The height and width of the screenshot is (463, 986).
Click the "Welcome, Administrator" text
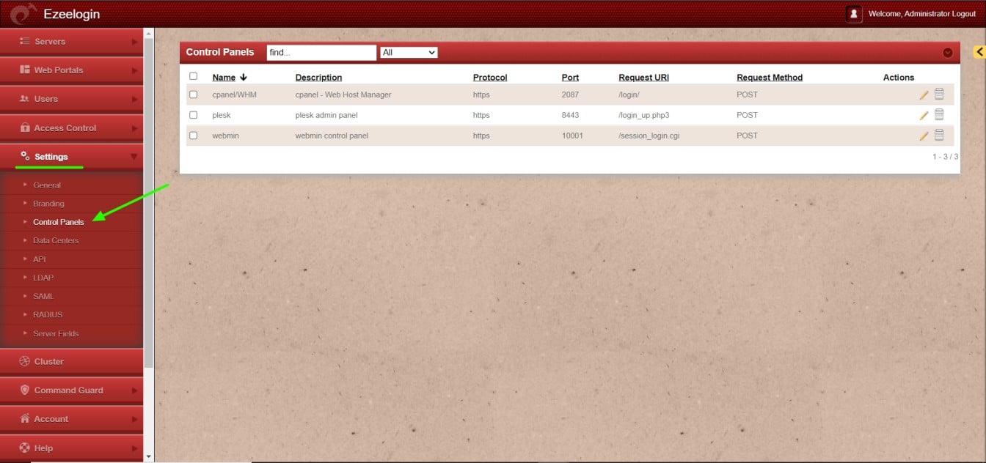pyautogui.click(x=908, y=14)
